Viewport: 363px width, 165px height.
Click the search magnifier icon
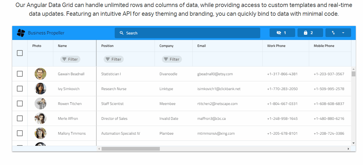(122, 33)
